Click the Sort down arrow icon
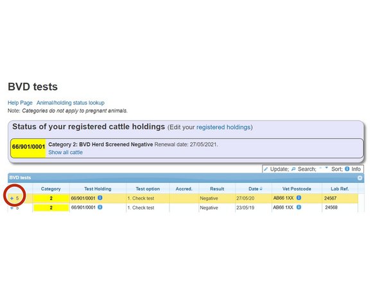This screenshot has height=285, width=380. (x=327, y=168)
